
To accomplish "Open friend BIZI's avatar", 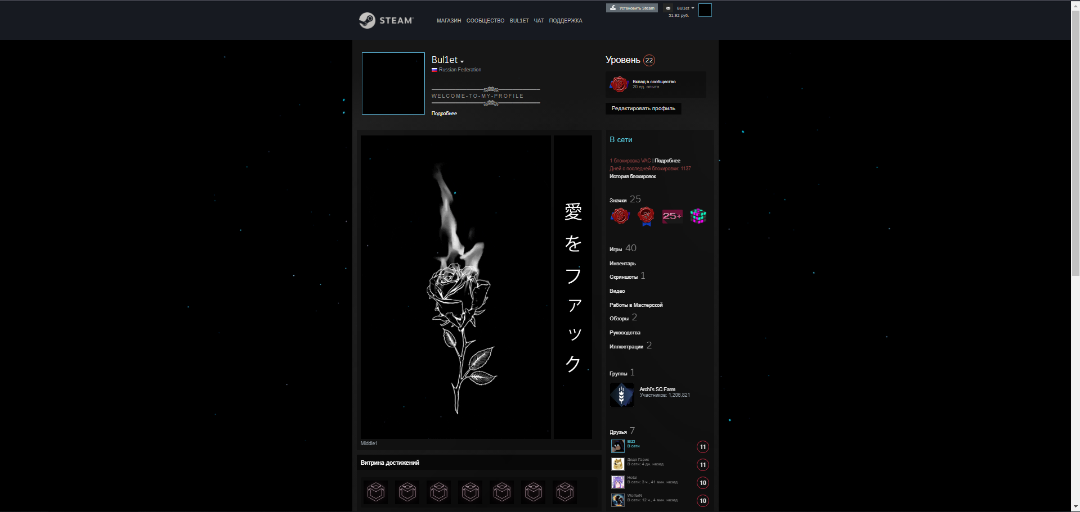I will (x=617, y=446).
